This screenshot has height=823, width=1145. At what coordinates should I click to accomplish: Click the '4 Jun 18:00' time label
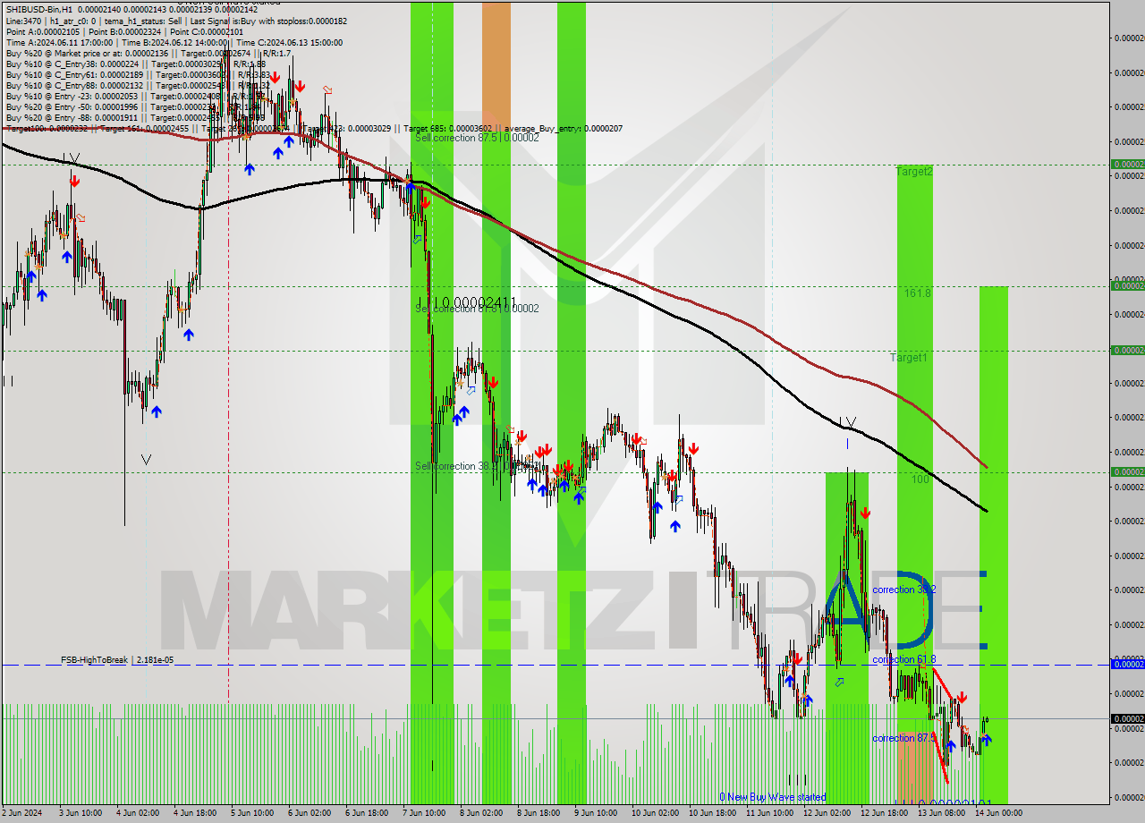195,813
